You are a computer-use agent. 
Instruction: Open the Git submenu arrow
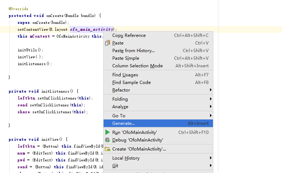tap(210, 166)
